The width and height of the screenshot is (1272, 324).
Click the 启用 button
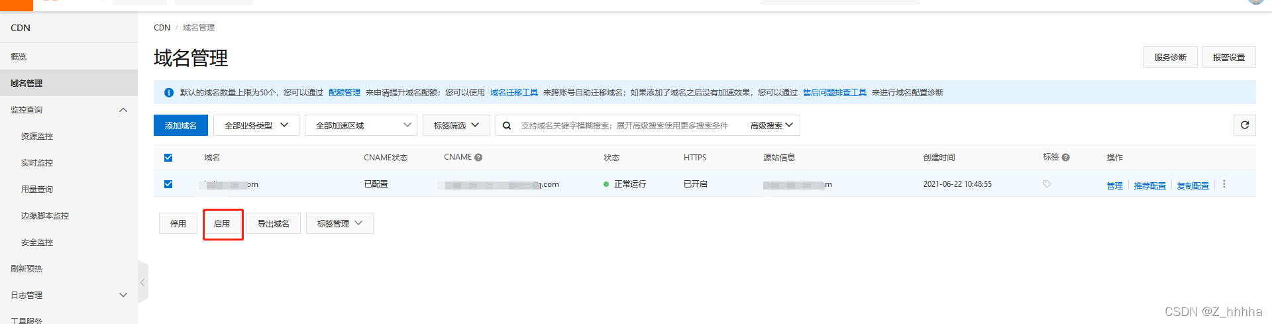[x=222, y=223]
